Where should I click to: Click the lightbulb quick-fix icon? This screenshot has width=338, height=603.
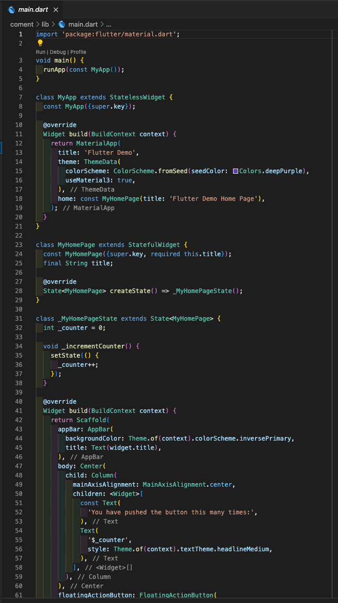coord(40,43)
